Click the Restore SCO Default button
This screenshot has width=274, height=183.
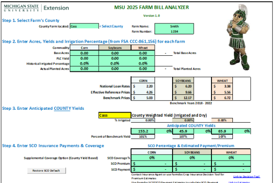[47, 171]
